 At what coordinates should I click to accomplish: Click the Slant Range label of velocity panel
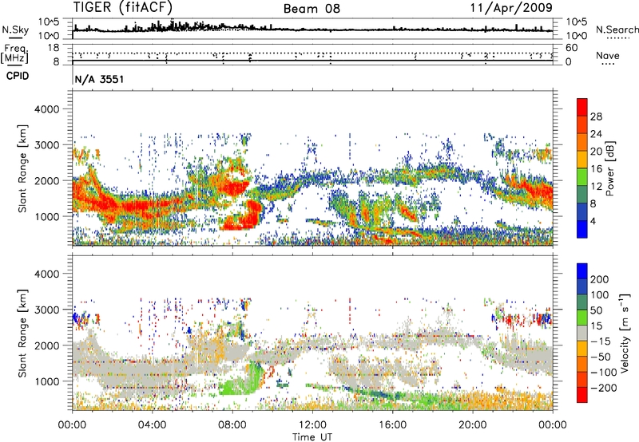point(22,333)
